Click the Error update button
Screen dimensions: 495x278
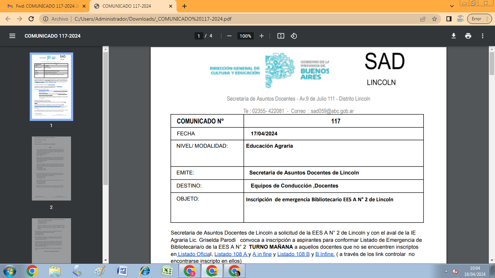[480, 19]
